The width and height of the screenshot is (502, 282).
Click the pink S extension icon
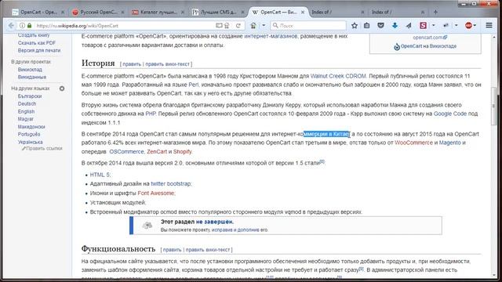pyautogui.click(x=424, y=26)
